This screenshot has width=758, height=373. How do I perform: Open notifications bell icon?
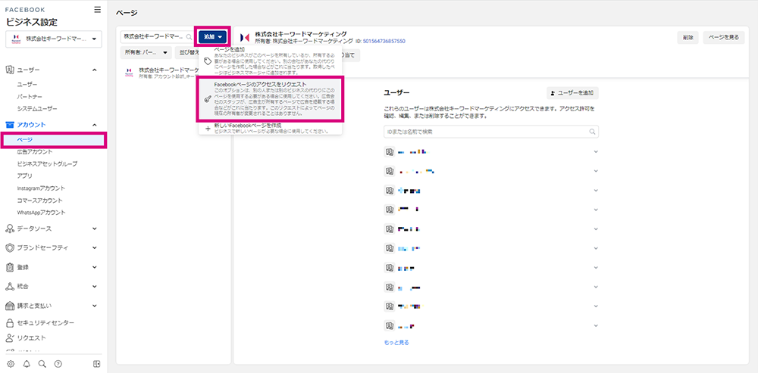(x=27, y=363)
